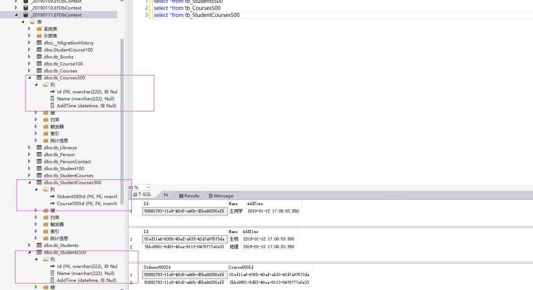Click the Stduent500Id column header in results

tap(185, 267)
